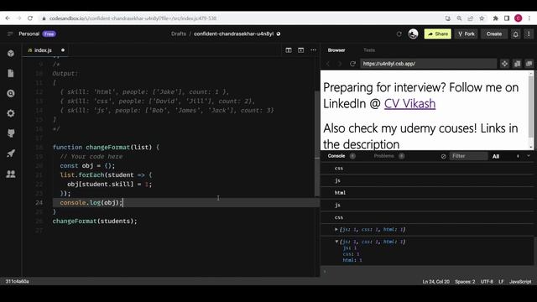Open the Sandbox Info cube icon in sidebar
This screenshot has height=302, width=537.
pyautogui.click(x=11, y=54)
